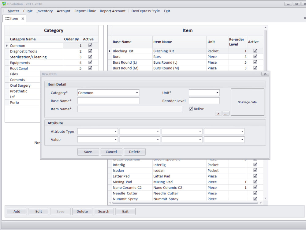Click inside the Base Name input field
Viewport: 306px width, 230px height.
108,101
